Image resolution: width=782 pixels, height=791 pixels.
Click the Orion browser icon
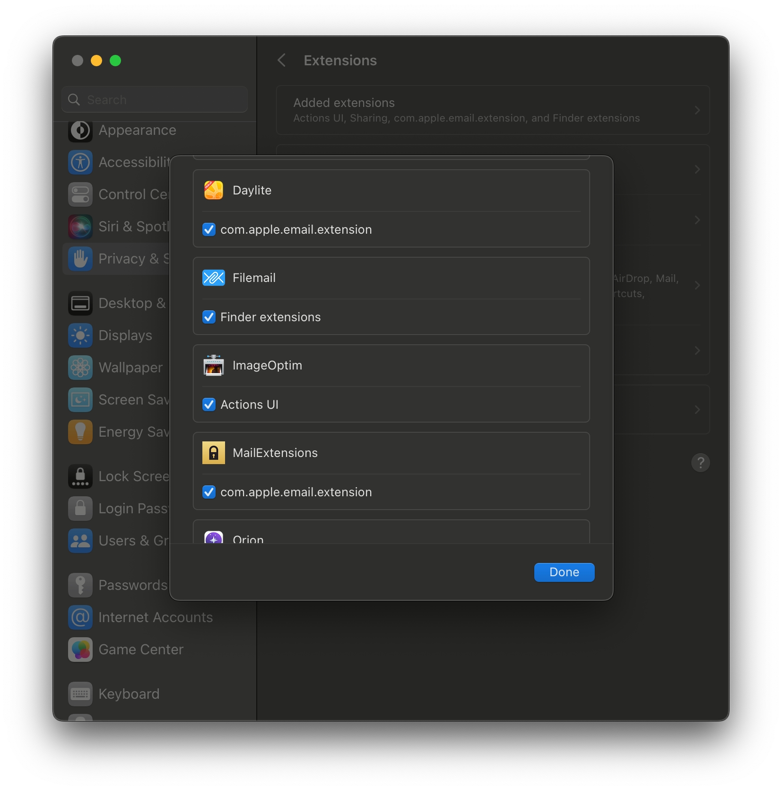(x=213, y=538)
